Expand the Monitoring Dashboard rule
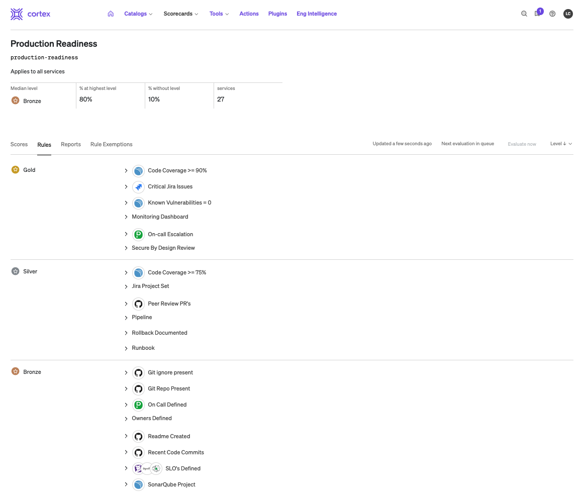 [126, 217]
